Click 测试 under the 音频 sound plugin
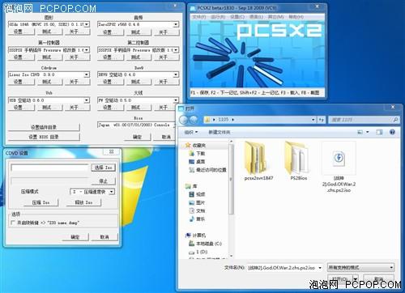This screenshot has width=405, height=293. 139,32
